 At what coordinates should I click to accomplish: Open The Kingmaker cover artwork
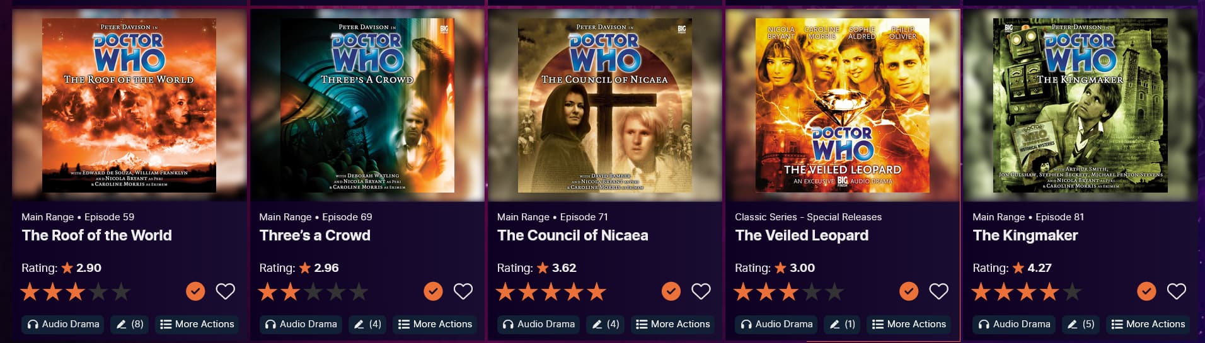click(1080, 105)
